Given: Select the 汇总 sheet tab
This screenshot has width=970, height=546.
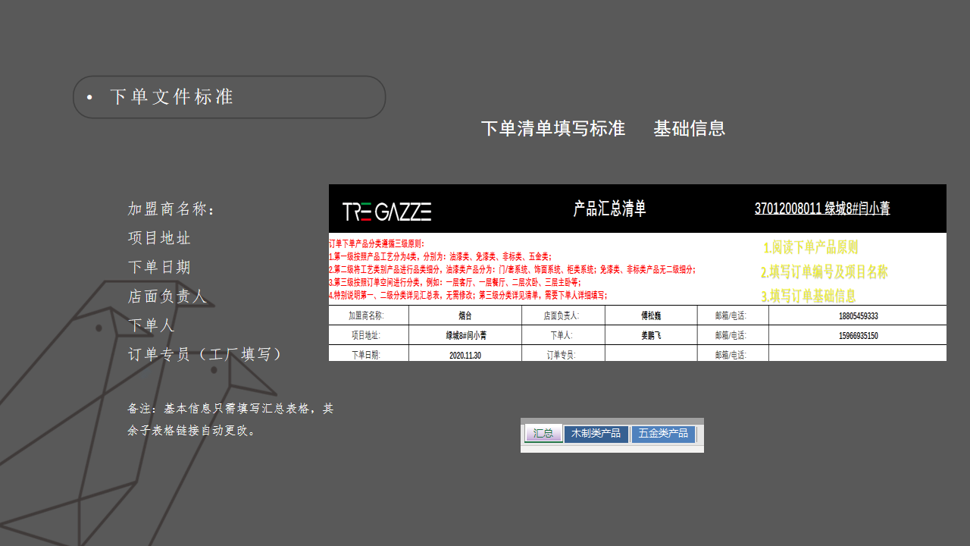Looking at the screenshot, I should click(543, 434).
